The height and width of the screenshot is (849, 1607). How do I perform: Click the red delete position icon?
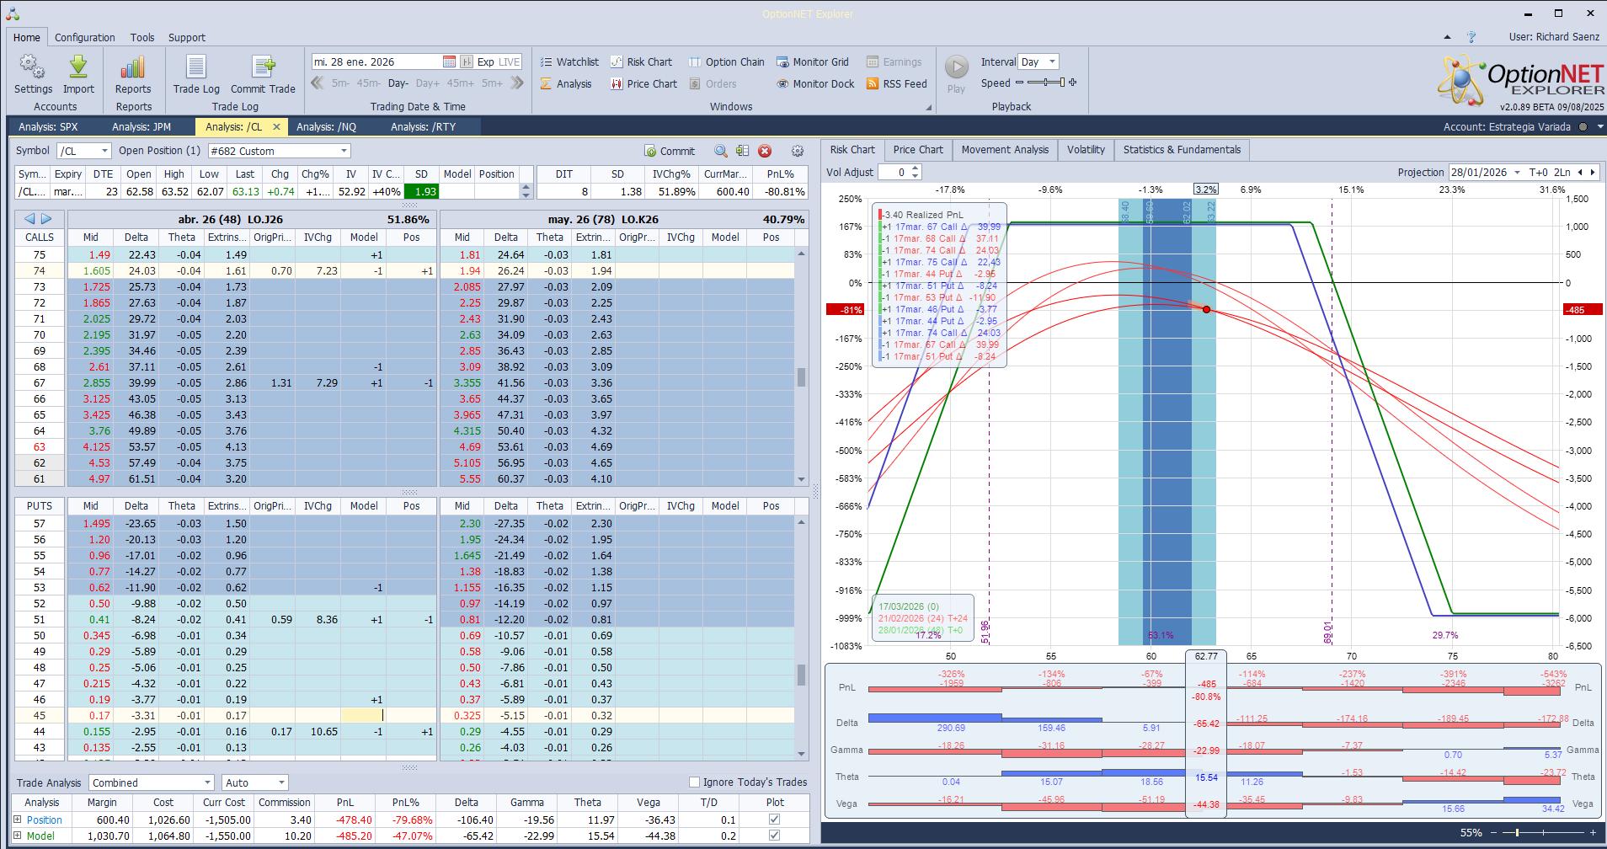click(765, 151)
